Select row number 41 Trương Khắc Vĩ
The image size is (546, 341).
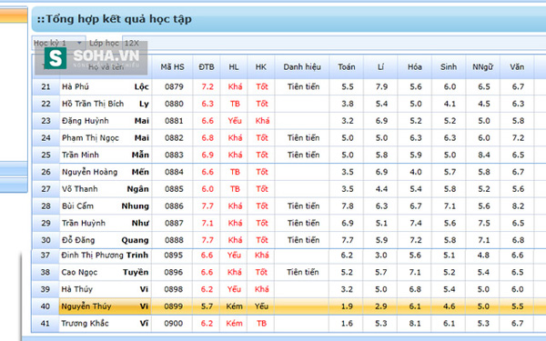(x=289, y=323)
